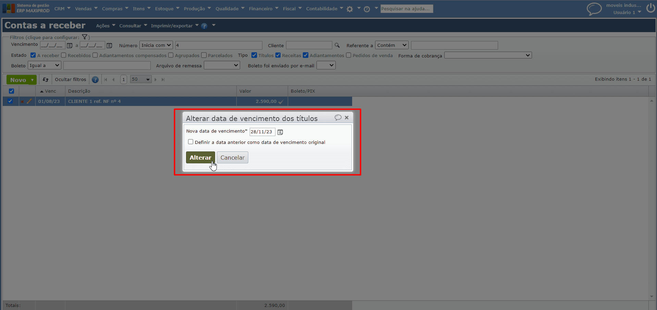Open the Arquivo de remessa dropdown
657x310 pixels.
pos(222,65)
